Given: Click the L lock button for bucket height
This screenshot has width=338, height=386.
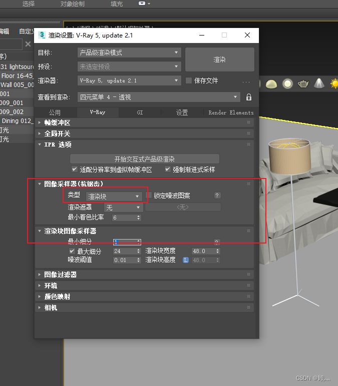Looking at the screenshot, I should point(186,260).
